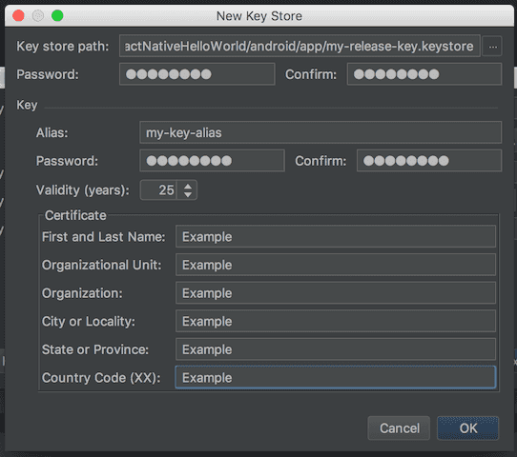Viewport: 517px width, 457px height.
Task: Close the New Key Store dialog
Action: click(x=18, y=15)
